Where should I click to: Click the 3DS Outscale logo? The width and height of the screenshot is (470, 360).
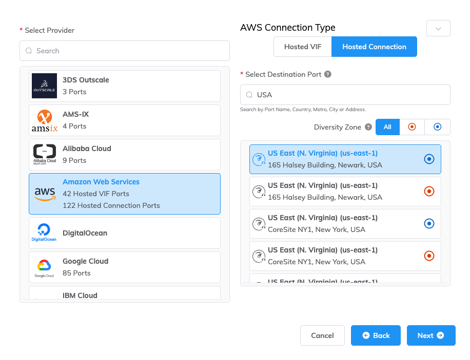(x=44, y=86)
